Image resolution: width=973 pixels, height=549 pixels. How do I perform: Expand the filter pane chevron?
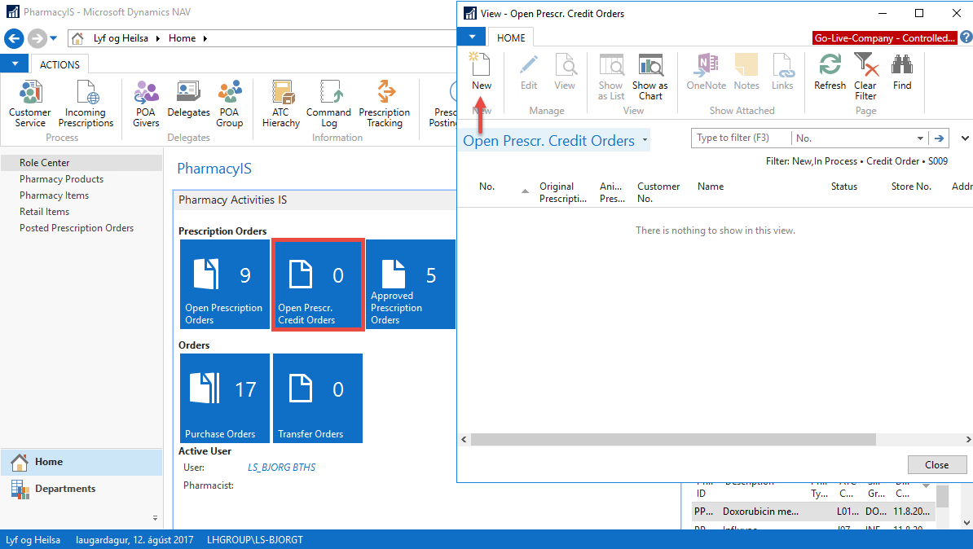(x=966, y=138)
